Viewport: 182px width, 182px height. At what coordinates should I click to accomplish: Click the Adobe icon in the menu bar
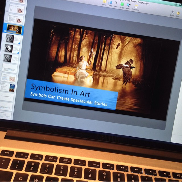tap(181, 5)
